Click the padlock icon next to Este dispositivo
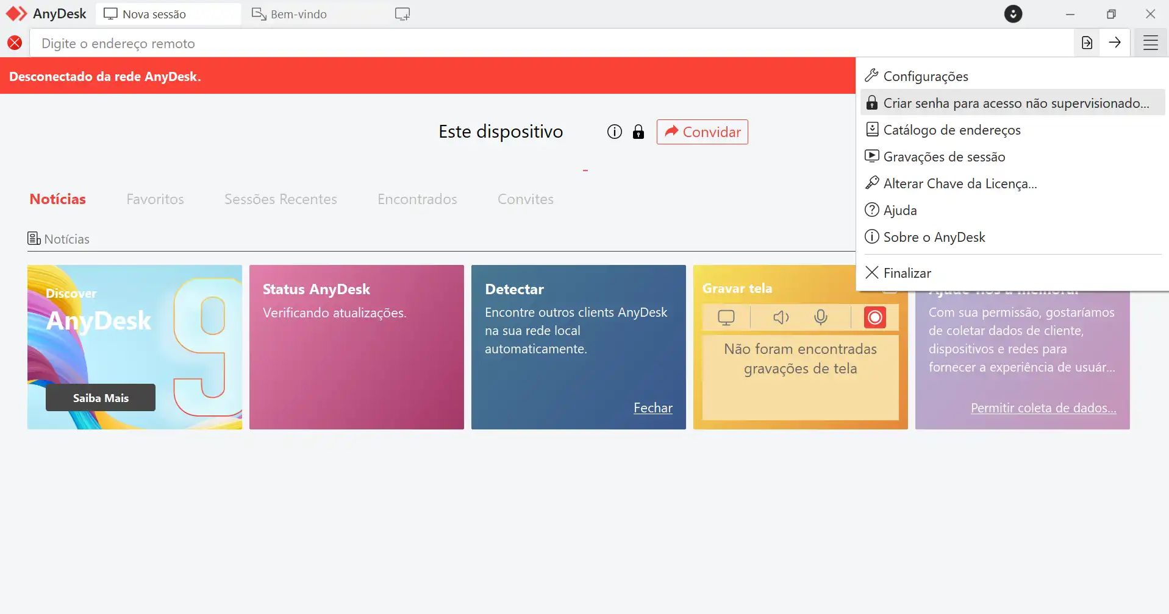The height and width of the screenshot is (614, 1169). click(x=638, y=132)
